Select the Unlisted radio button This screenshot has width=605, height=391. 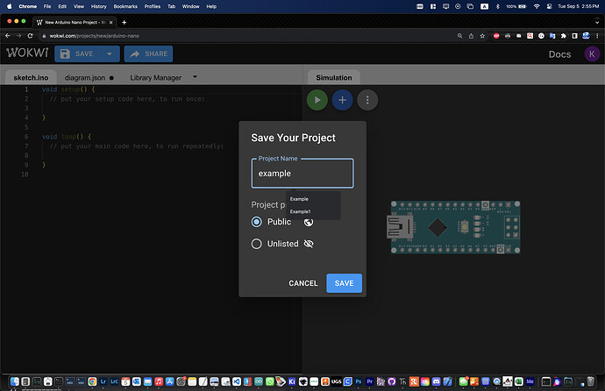(x=257, y=244)
